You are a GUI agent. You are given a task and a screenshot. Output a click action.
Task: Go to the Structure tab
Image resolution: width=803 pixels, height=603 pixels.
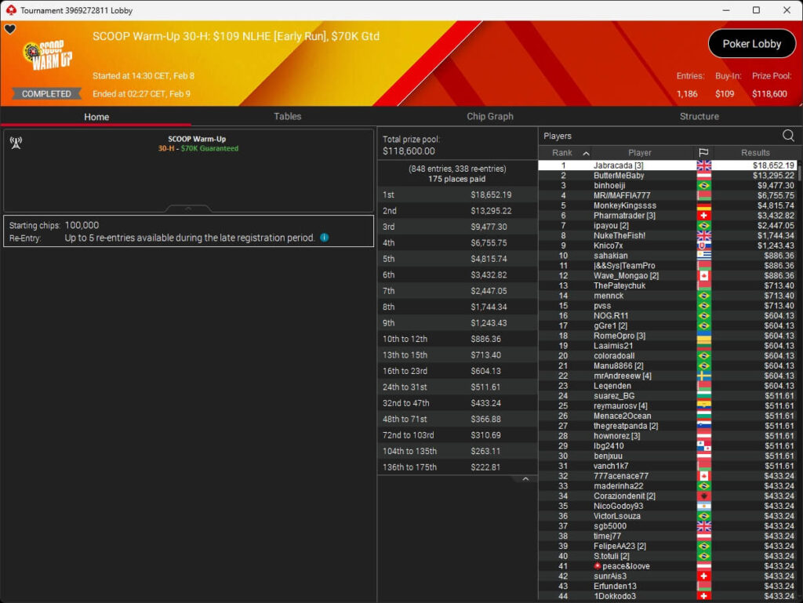pos(699,116)
